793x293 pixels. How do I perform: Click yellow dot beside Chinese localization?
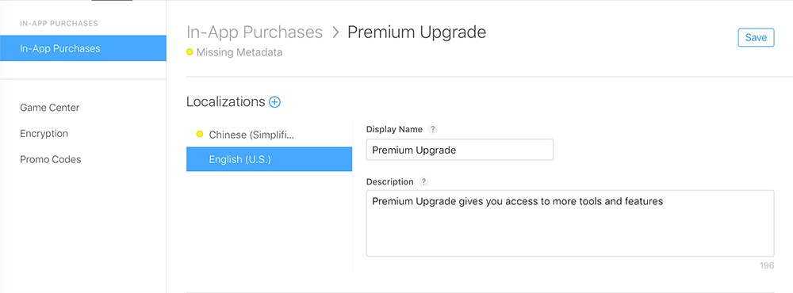(199, 134)
